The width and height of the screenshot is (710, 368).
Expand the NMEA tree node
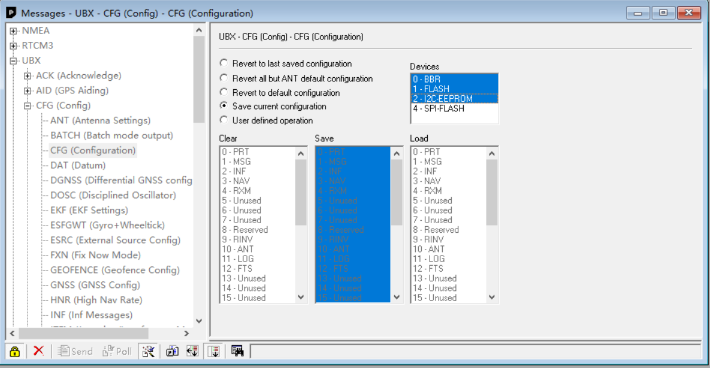point(14,31)
